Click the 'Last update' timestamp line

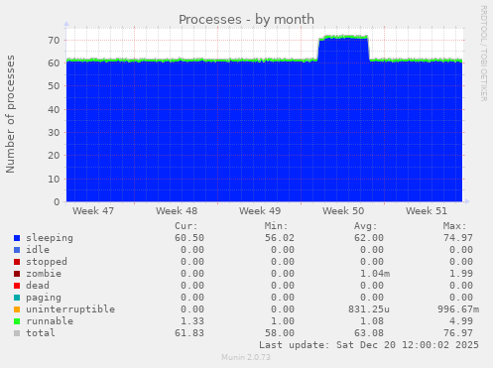click(x=369, y=345)
